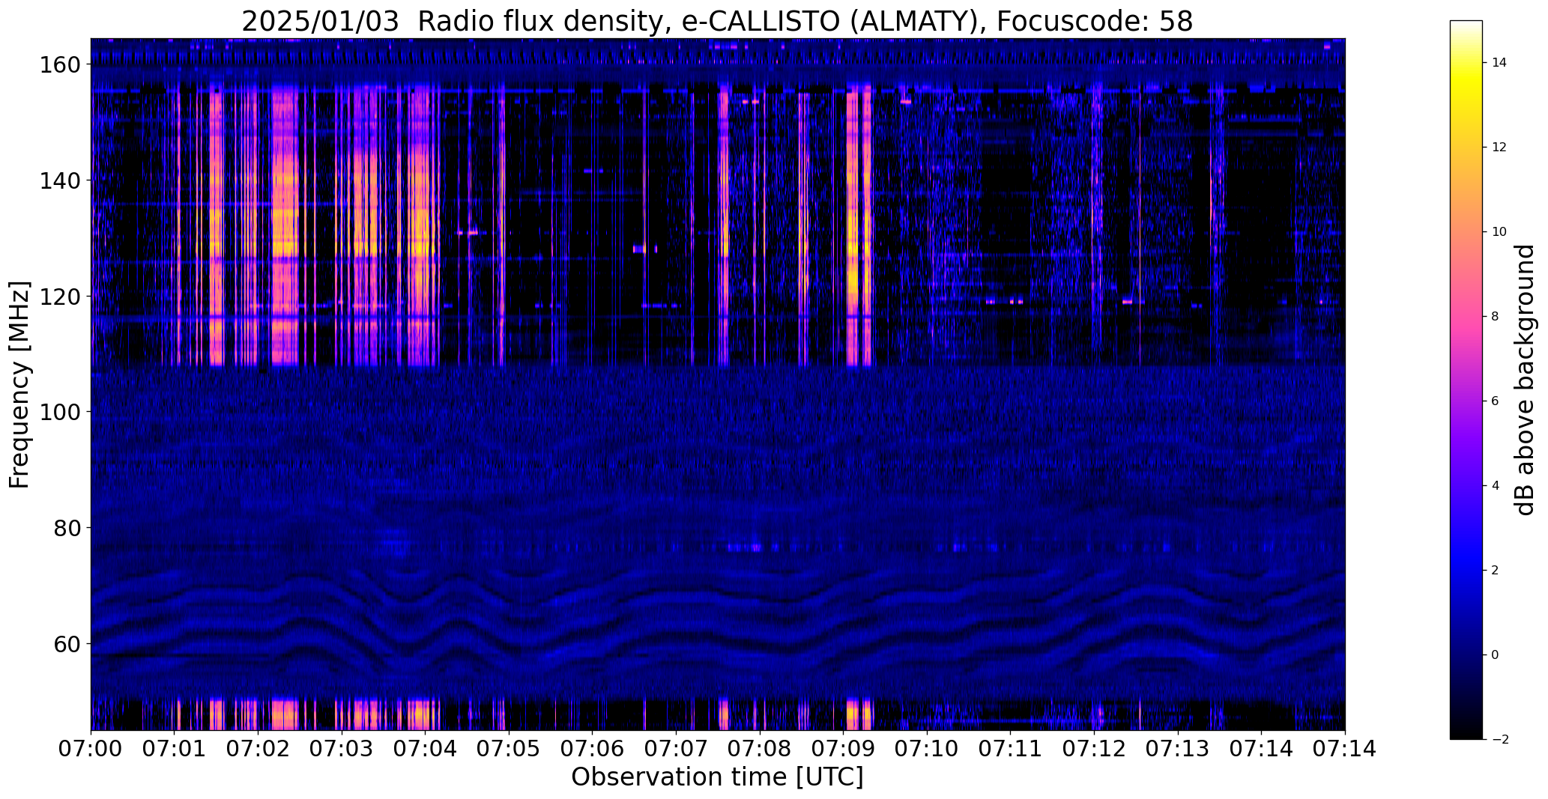Screen dimensions: 1548x799
Task: Click the 07:09 time tick label
Action: [844, 750]
